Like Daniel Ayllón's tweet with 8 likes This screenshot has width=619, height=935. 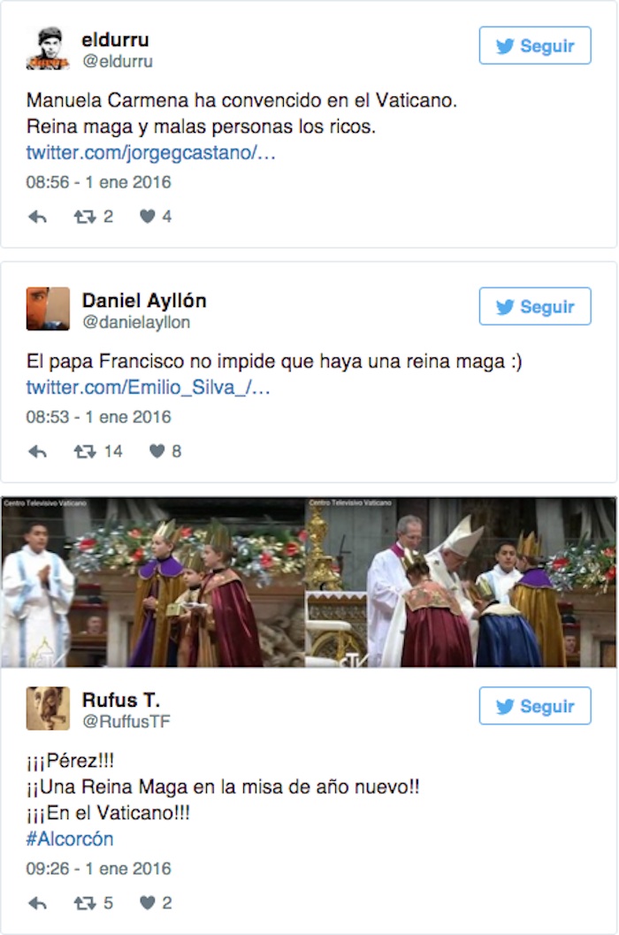click(157, 451)
